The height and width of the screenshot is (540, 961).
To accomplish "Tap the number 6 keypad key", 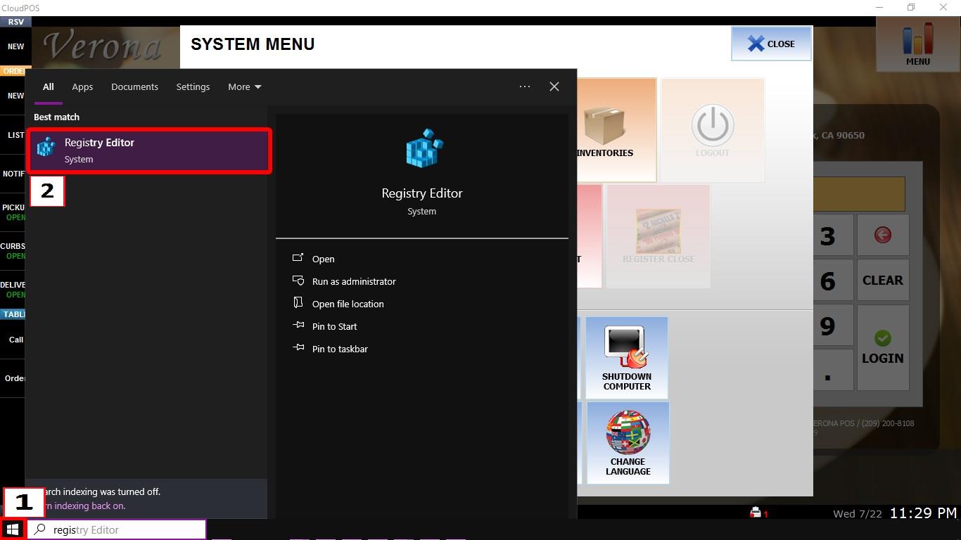I will (828, 280).
